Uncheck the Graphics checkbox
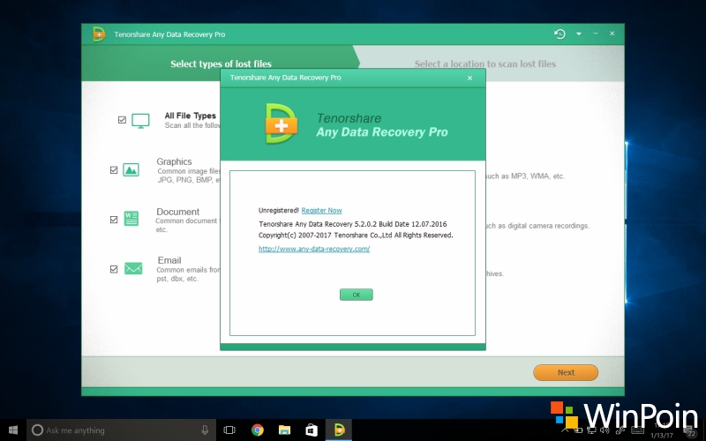Image resolution: width=706 pixels, height=441 pixels. 114,170
